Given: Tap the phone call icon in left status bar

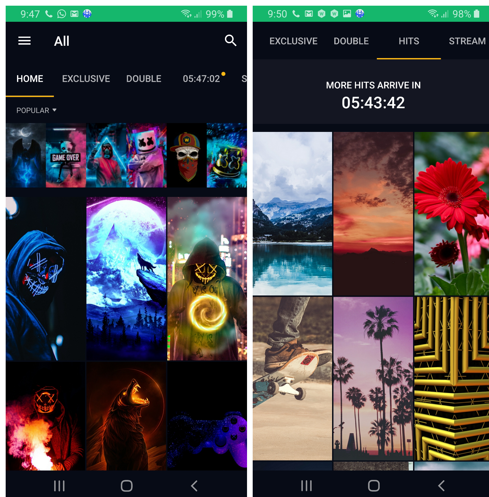Looking at the screenshot, I should pos(49,14).
